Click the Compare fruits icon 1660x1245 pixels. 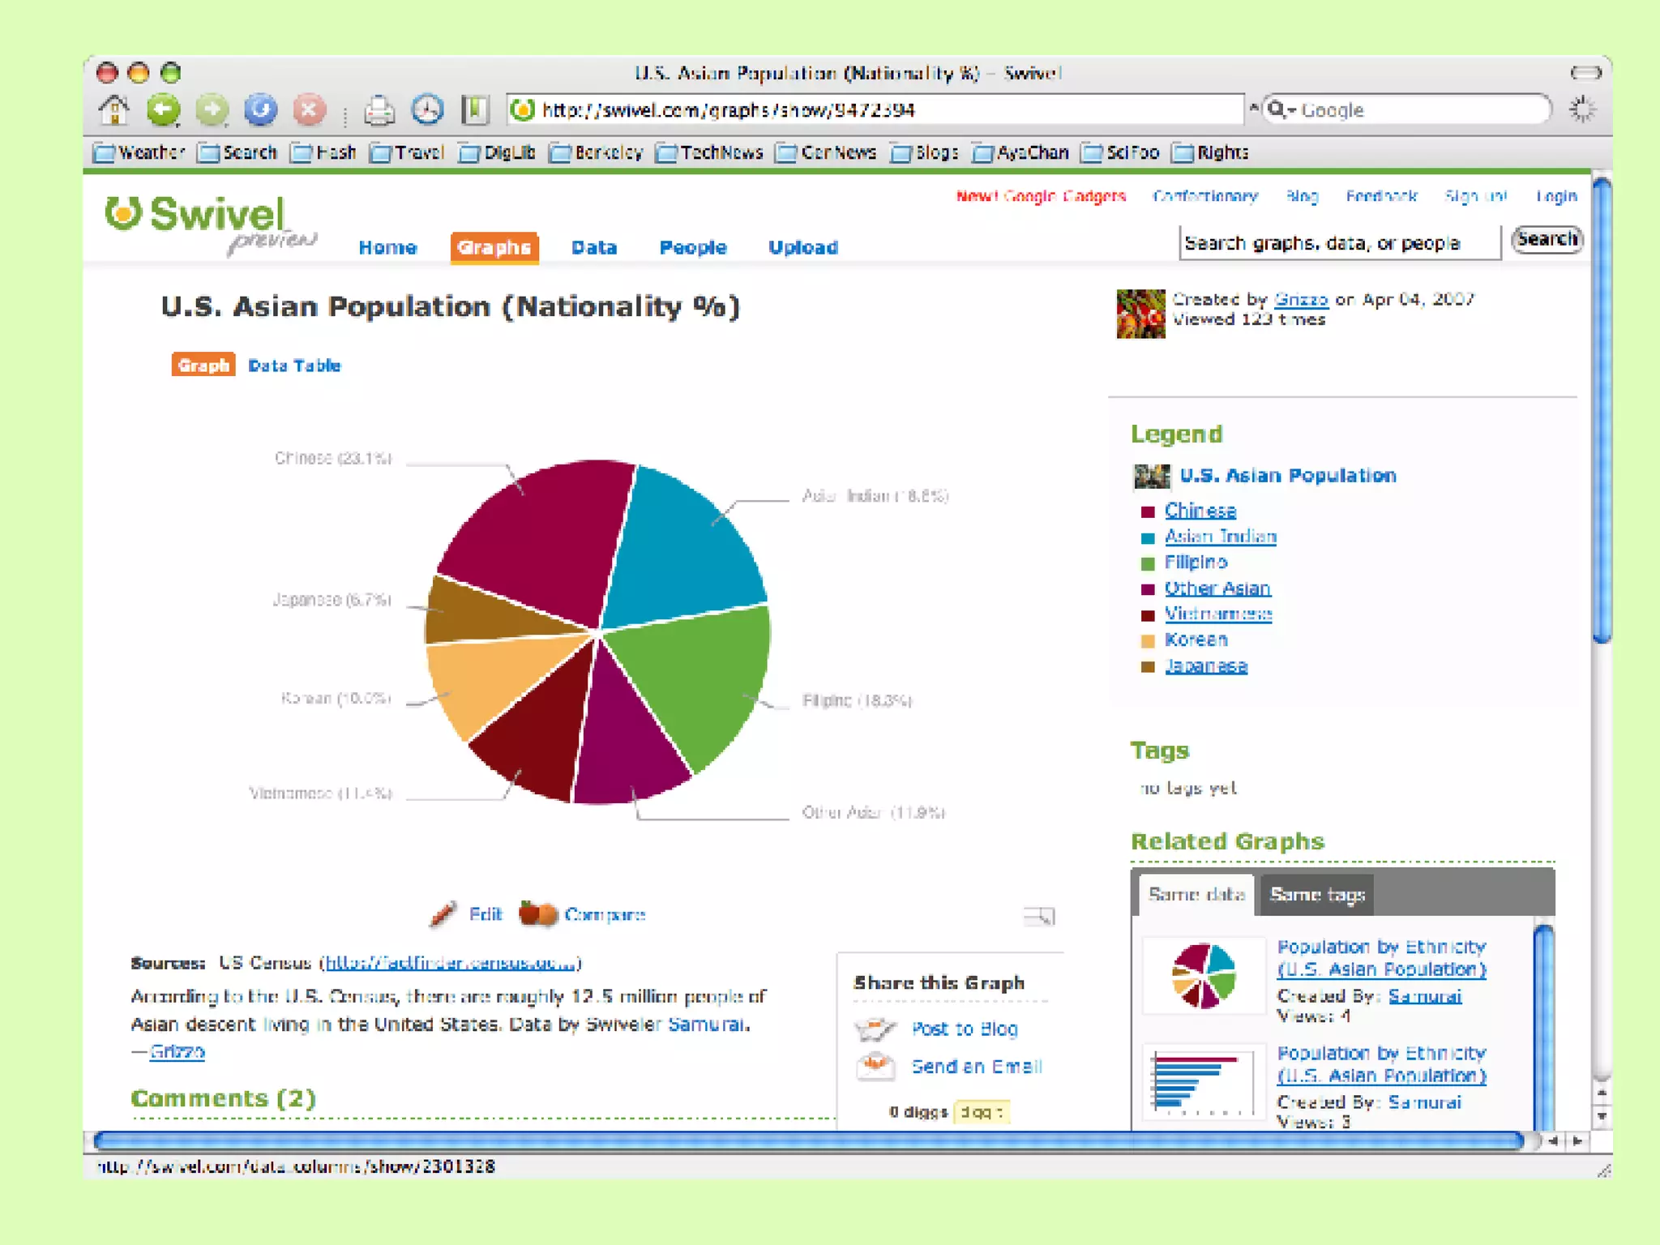[x=538, y=913]
